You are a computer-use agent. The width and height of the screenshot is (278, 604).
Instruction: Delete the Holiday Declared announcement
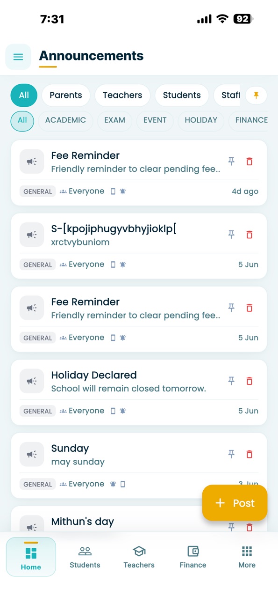coord(249,381)
